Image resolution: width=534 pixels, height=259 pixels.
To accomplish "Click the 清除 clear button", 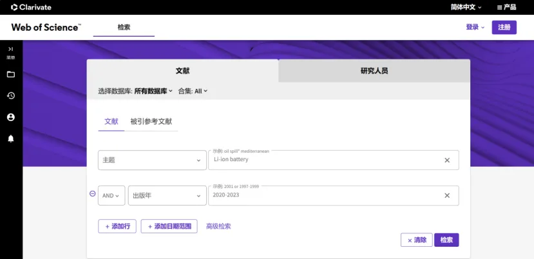I will tap(417, 240).
